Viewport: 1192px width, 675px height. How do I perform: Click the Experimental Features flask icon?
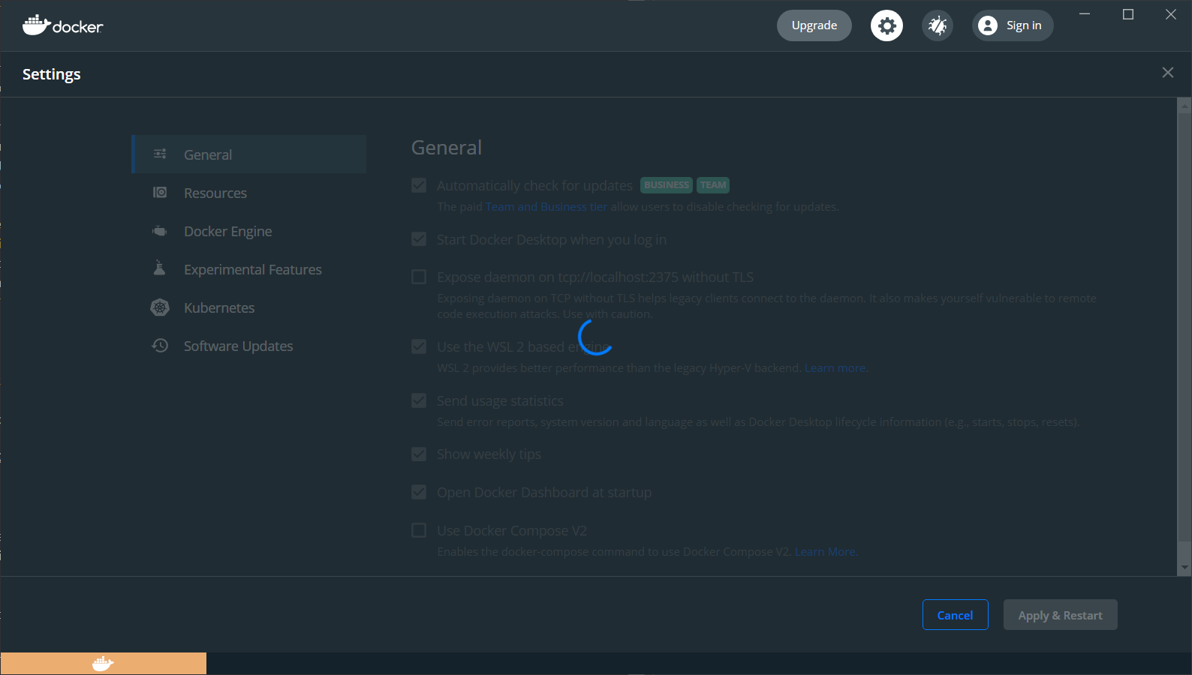pos(159,268)
